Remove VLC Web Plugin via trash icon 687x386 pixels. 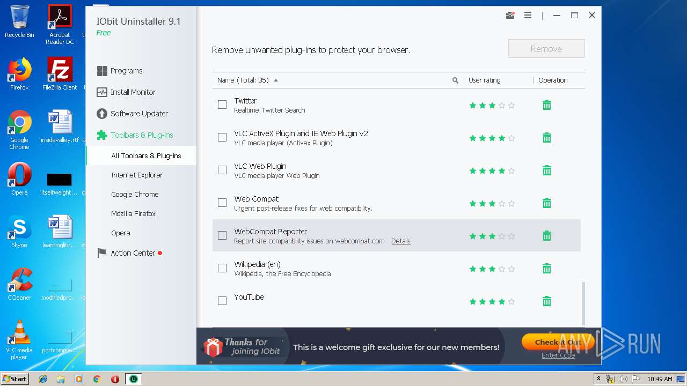point(546,170)
